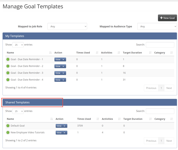Click green plus icon beside New Employee Video Tutorials
The width and height of the screenshot is (178, 150).
pos(8,132)
